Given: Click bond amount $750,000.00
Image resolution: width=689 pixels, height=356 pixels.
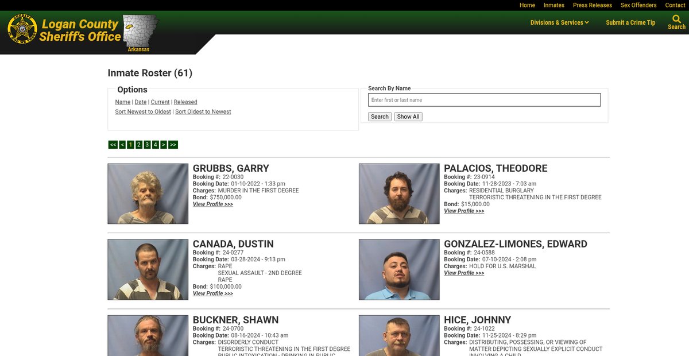Looking at the screenshot, I should click(226, 198).
